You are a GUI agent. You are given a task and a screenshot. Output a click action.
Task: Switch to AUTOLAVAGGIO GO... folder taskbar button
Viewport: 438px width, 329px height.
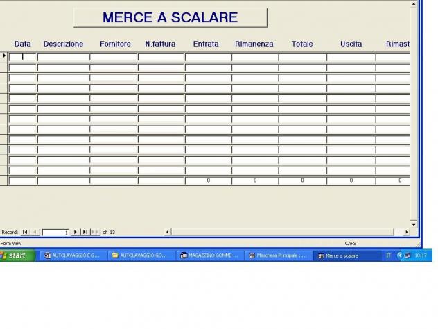coord(141,255)
